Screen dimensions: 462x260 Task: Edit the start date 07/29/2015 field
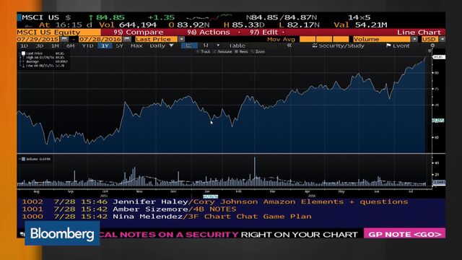(38, 39)
